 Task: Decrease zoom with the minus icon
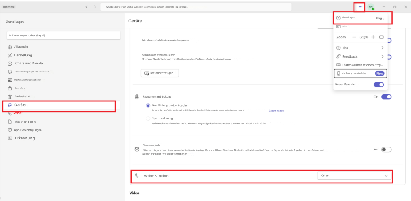pyautogui.click(x=354, y=37)
